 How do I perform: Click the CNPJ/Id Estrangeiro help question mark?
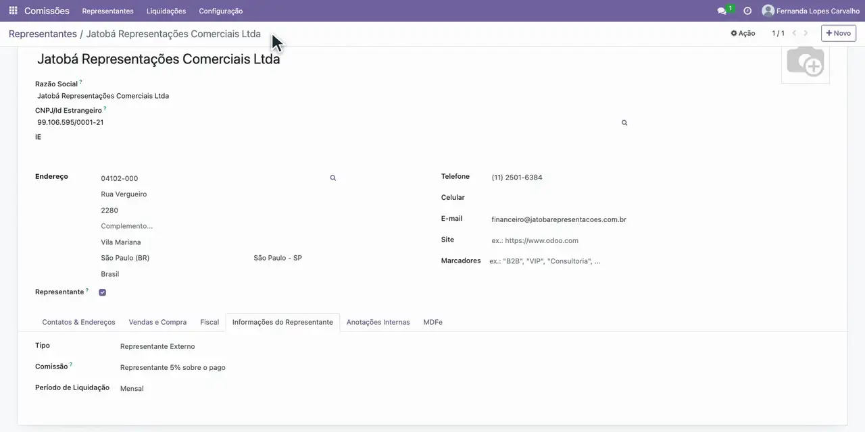(x=105, y=108)
